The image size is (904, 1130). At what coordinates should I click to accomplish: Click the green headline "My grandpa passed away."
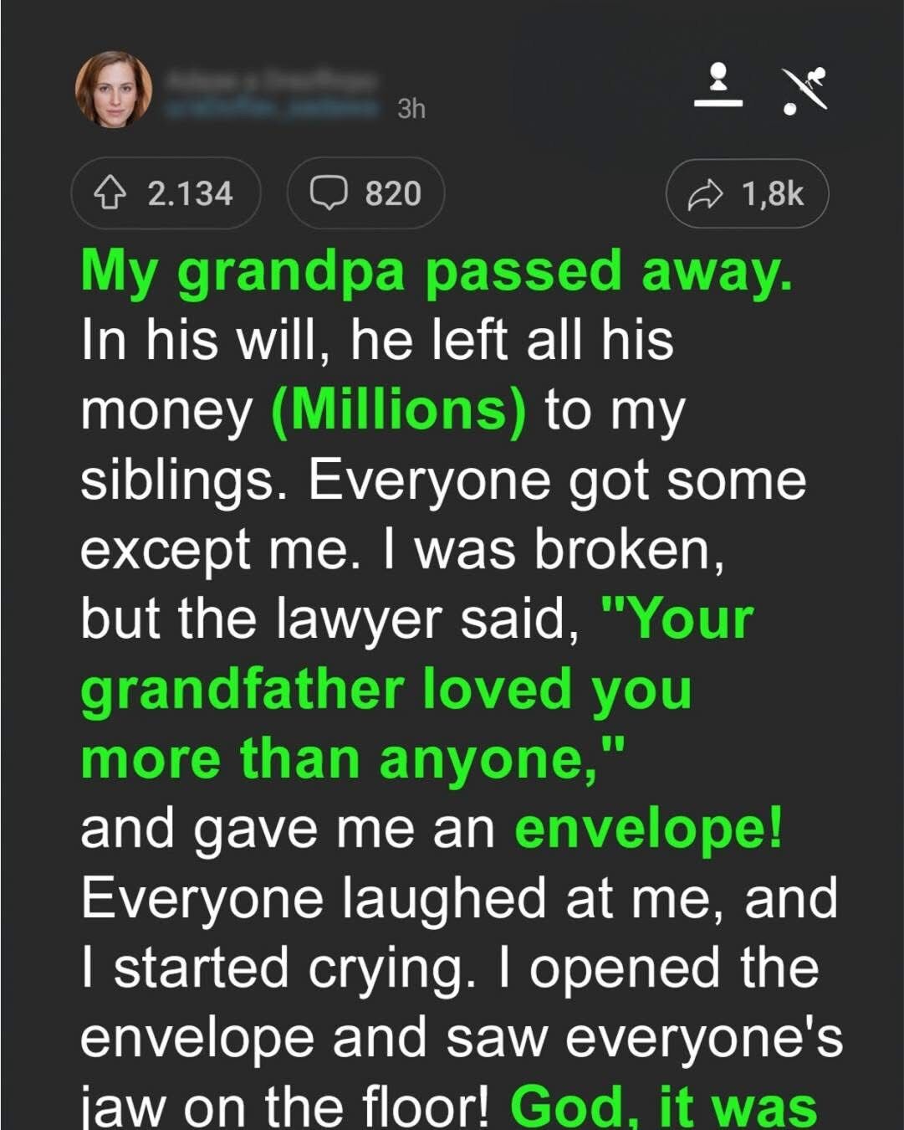436,271
